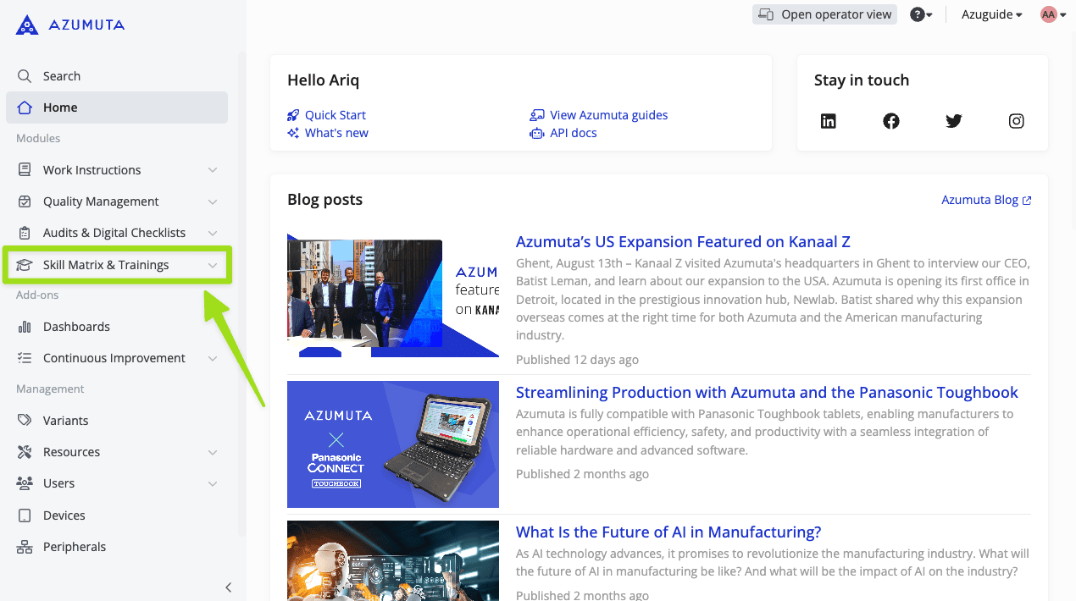Expand the Continuous Improvement chevron
Image resolution: width=1076 pixels, height=601 pixels.
pos(213,358)
